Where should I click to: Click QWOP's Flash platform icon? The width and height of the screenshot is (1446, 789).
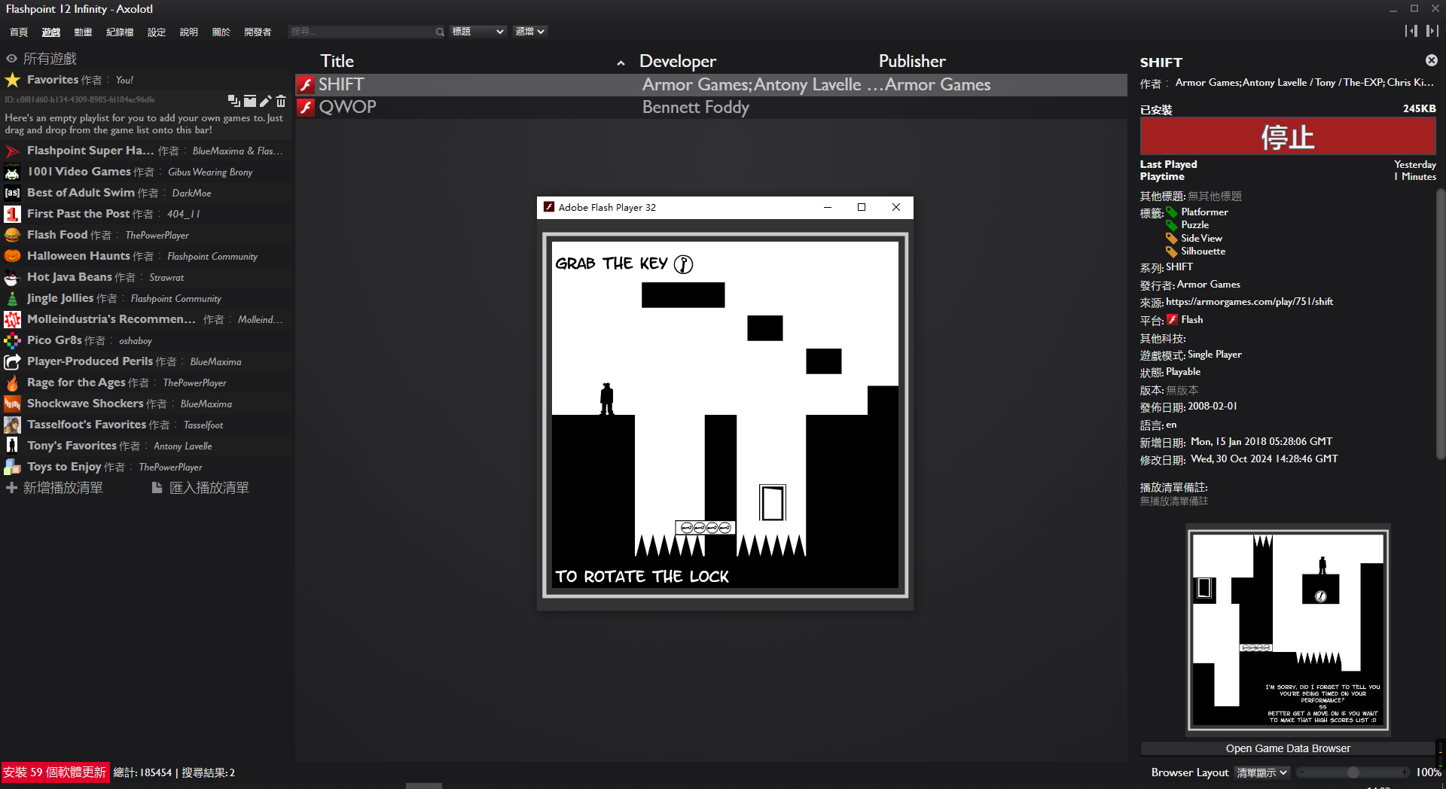point(306,108)
